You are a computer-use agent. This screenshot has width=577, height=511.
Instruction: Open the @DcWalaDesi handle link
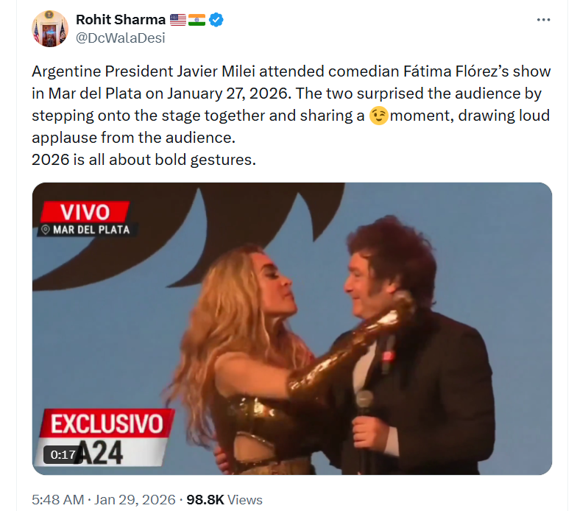121,38
